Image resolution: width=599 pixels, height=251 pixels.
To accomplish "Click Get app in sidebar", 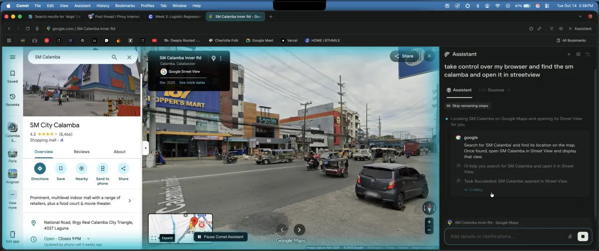I will point(13,237).
